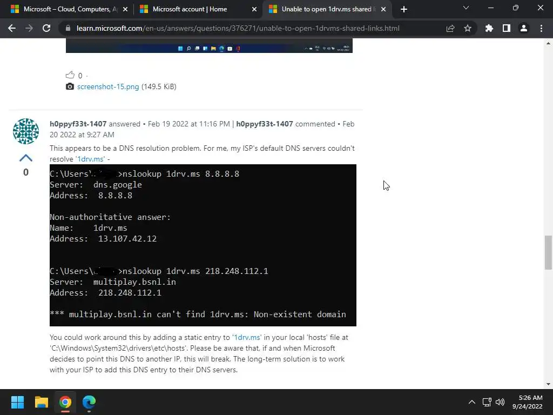This screenshot has height=415, width=553.
Task: Share this page via share icon
Action: (450, 28)
